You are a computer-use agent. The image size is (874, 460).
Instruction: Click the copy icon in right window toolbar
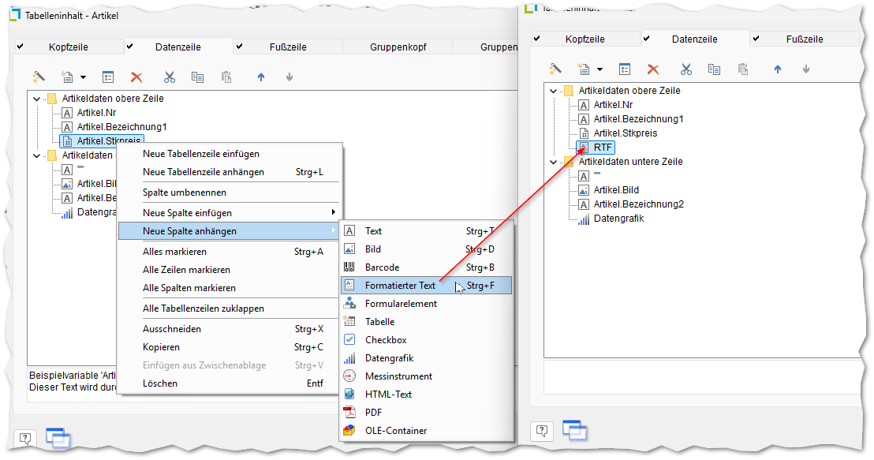pos(714,69)
